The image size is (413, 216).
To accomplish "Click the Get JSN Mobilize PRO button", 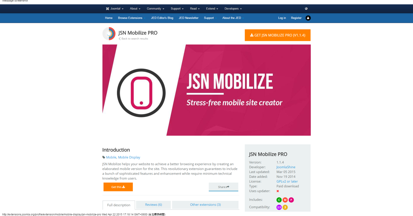I will point(277,35).
